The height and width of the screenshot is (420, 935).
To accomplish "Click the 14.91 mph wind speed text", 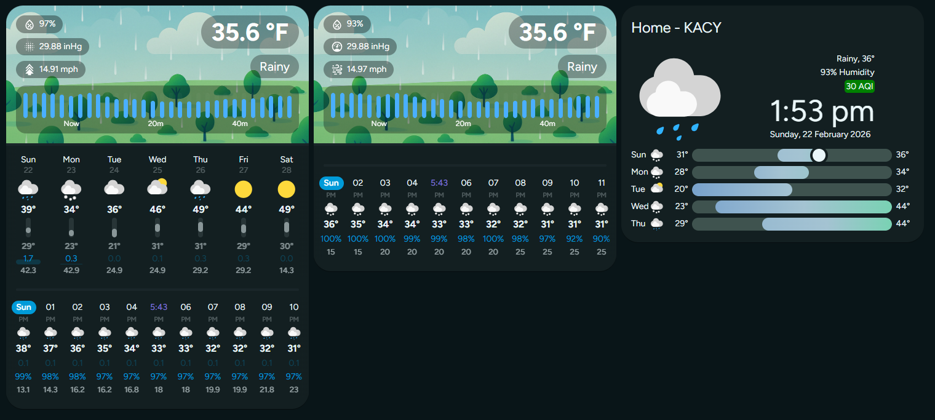I will (59, 69).
